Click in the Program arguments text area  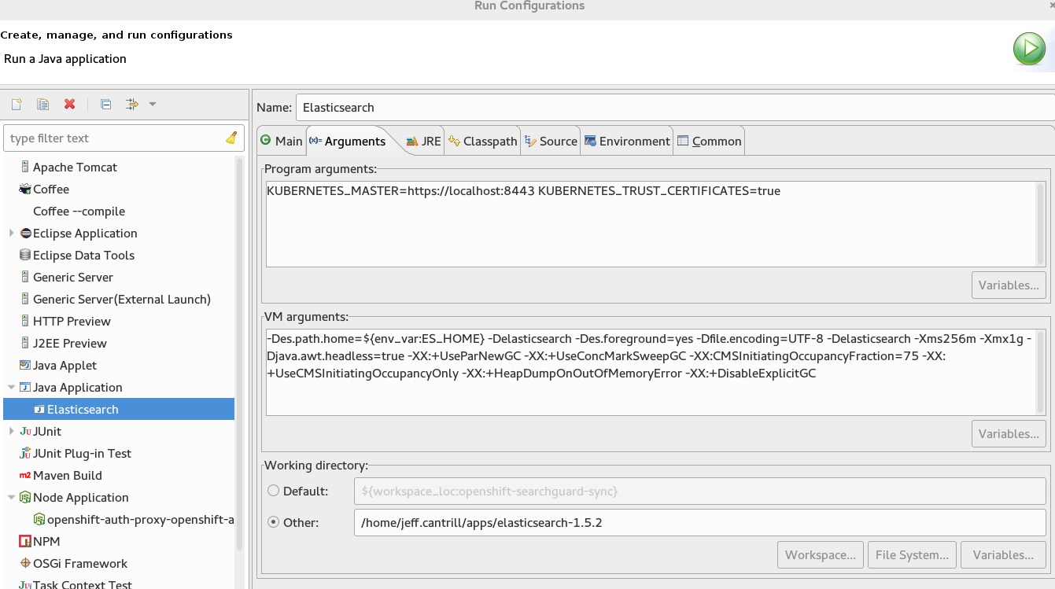(x=651, y=224)
